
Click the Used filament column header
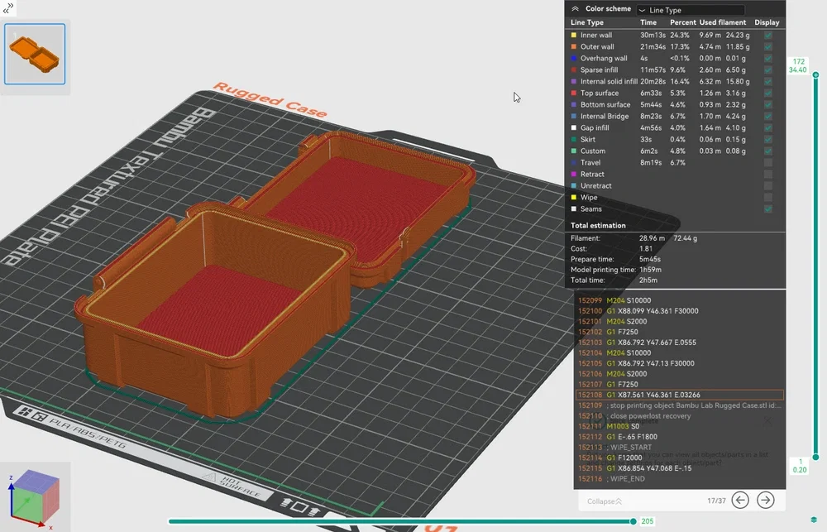(x=723, y=22)
